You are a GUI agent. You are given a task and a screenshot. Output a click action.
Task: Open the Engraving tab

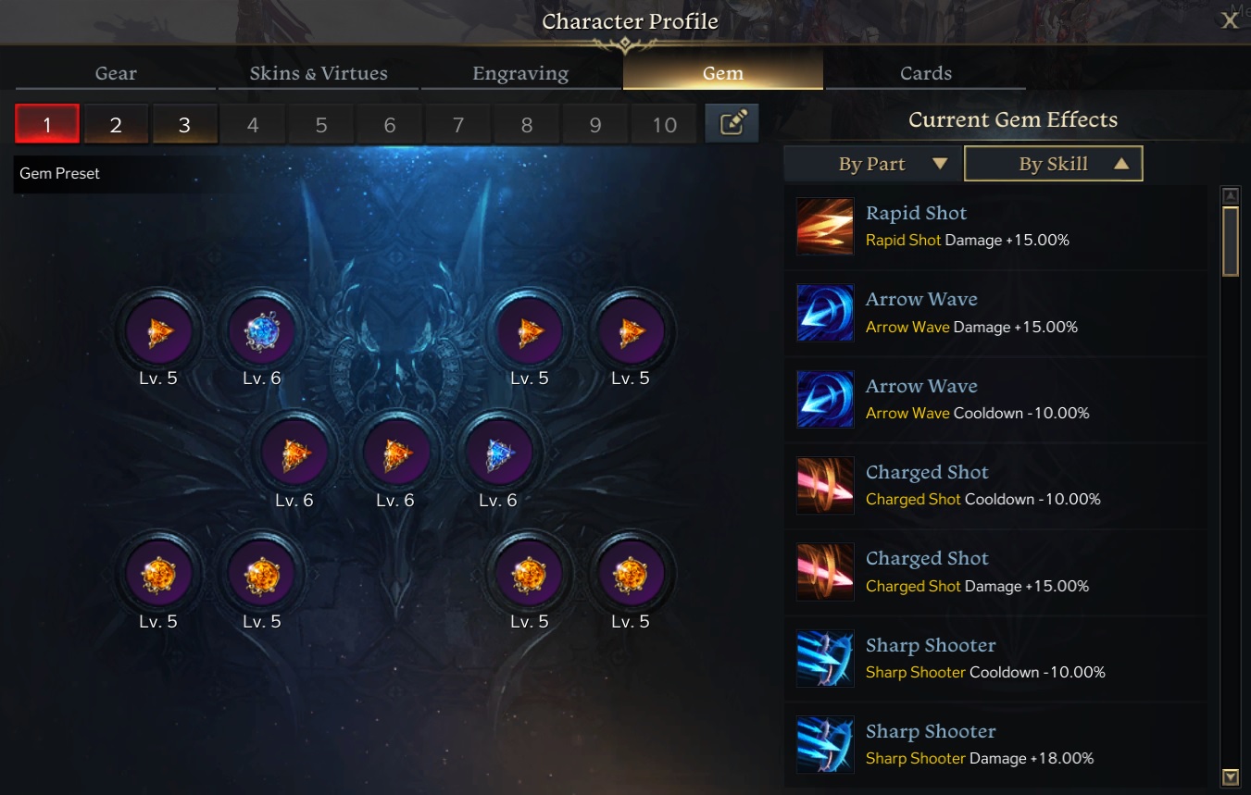click(x=520, y=73)
